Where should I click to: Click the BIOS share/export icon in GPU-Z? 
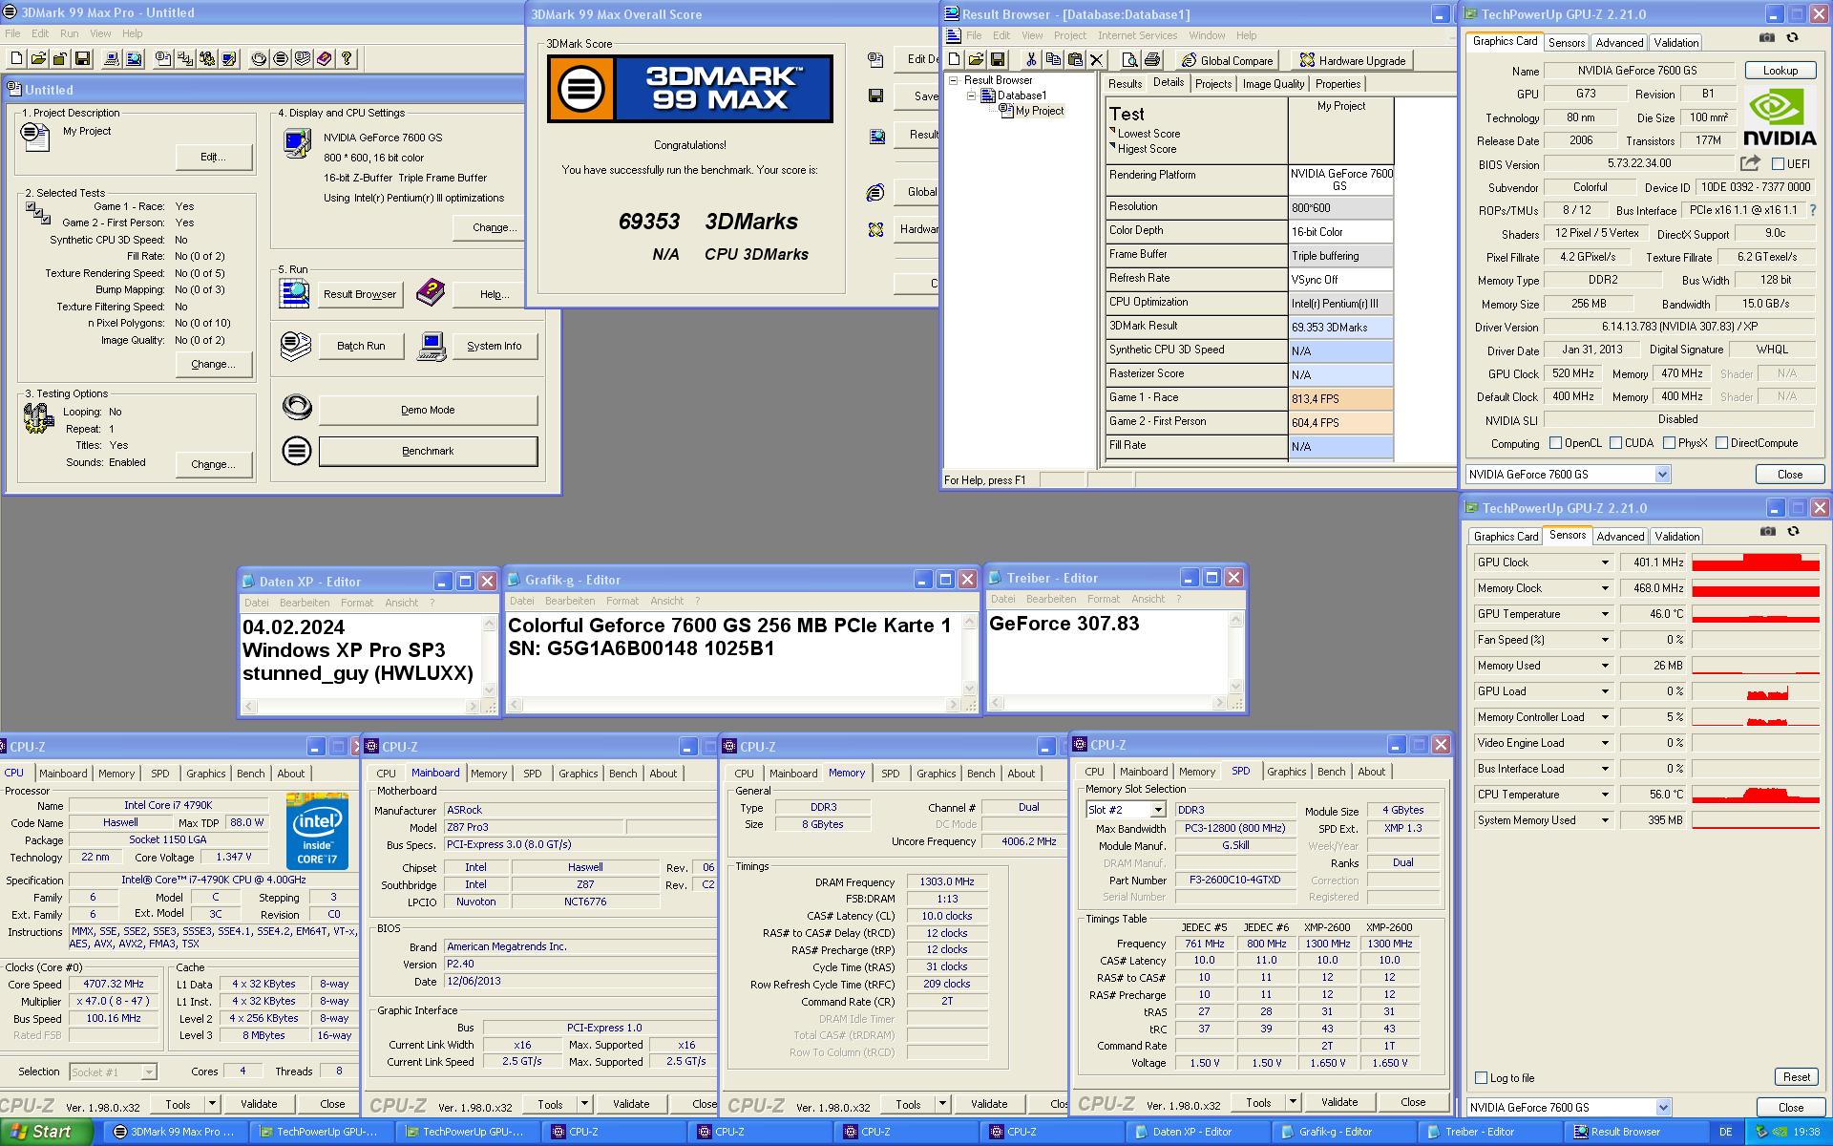pyautogui.click(x=1750, y=163)
